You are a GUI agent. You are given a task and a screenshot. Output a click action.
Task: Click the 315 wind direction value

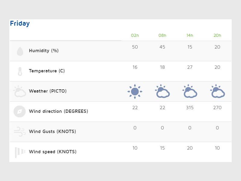(x=190, y=108)
